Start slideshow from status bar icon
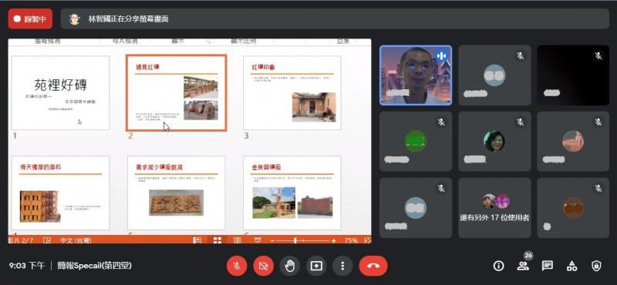Image resolution: width=617 pixels, height=285 pixels. pyautogui.click(x=258, y=240)
